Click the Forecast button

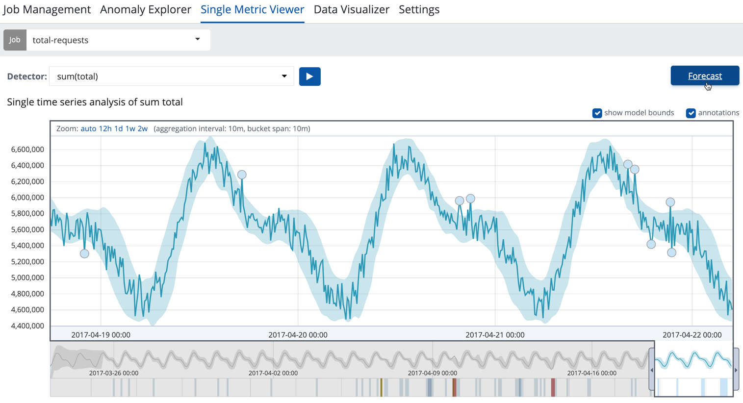[705, 76]
